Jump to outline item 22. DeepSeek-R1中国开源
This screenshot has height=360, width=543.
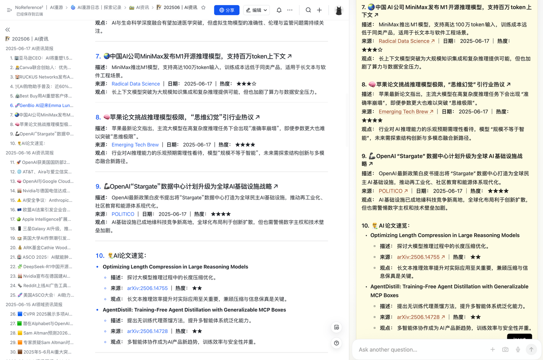tap(41, 267)
